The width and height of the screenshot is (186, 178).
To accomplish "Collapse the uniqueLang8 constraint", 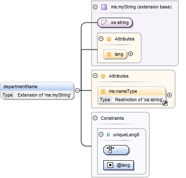I will 101,135.
